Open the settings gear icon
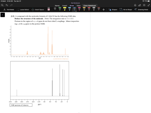The height and width of the screenshot is (113, 151). tap(144, 5)
